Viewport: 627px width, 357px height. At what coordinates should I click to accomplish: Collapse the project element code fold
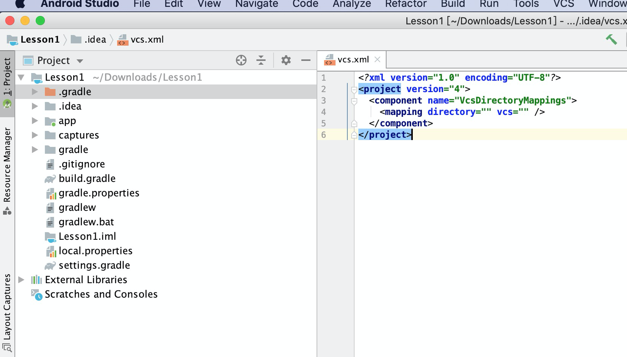point(354,89)
